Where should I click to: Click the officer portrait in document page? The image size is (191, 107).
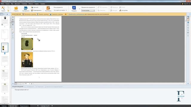click(27, 59)
